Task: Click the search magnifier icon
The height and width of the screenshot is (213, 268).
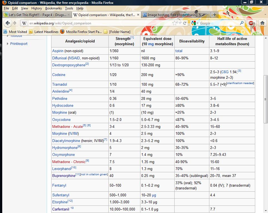Action: pyautogui.click(x=242, y=23)
